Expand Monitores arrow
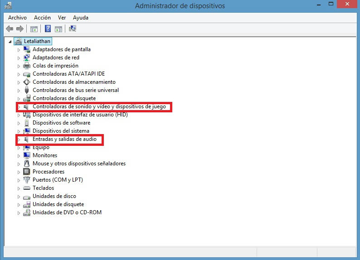Screen dimensions: 360x260 pyautogui.click(x=19, y=156)
